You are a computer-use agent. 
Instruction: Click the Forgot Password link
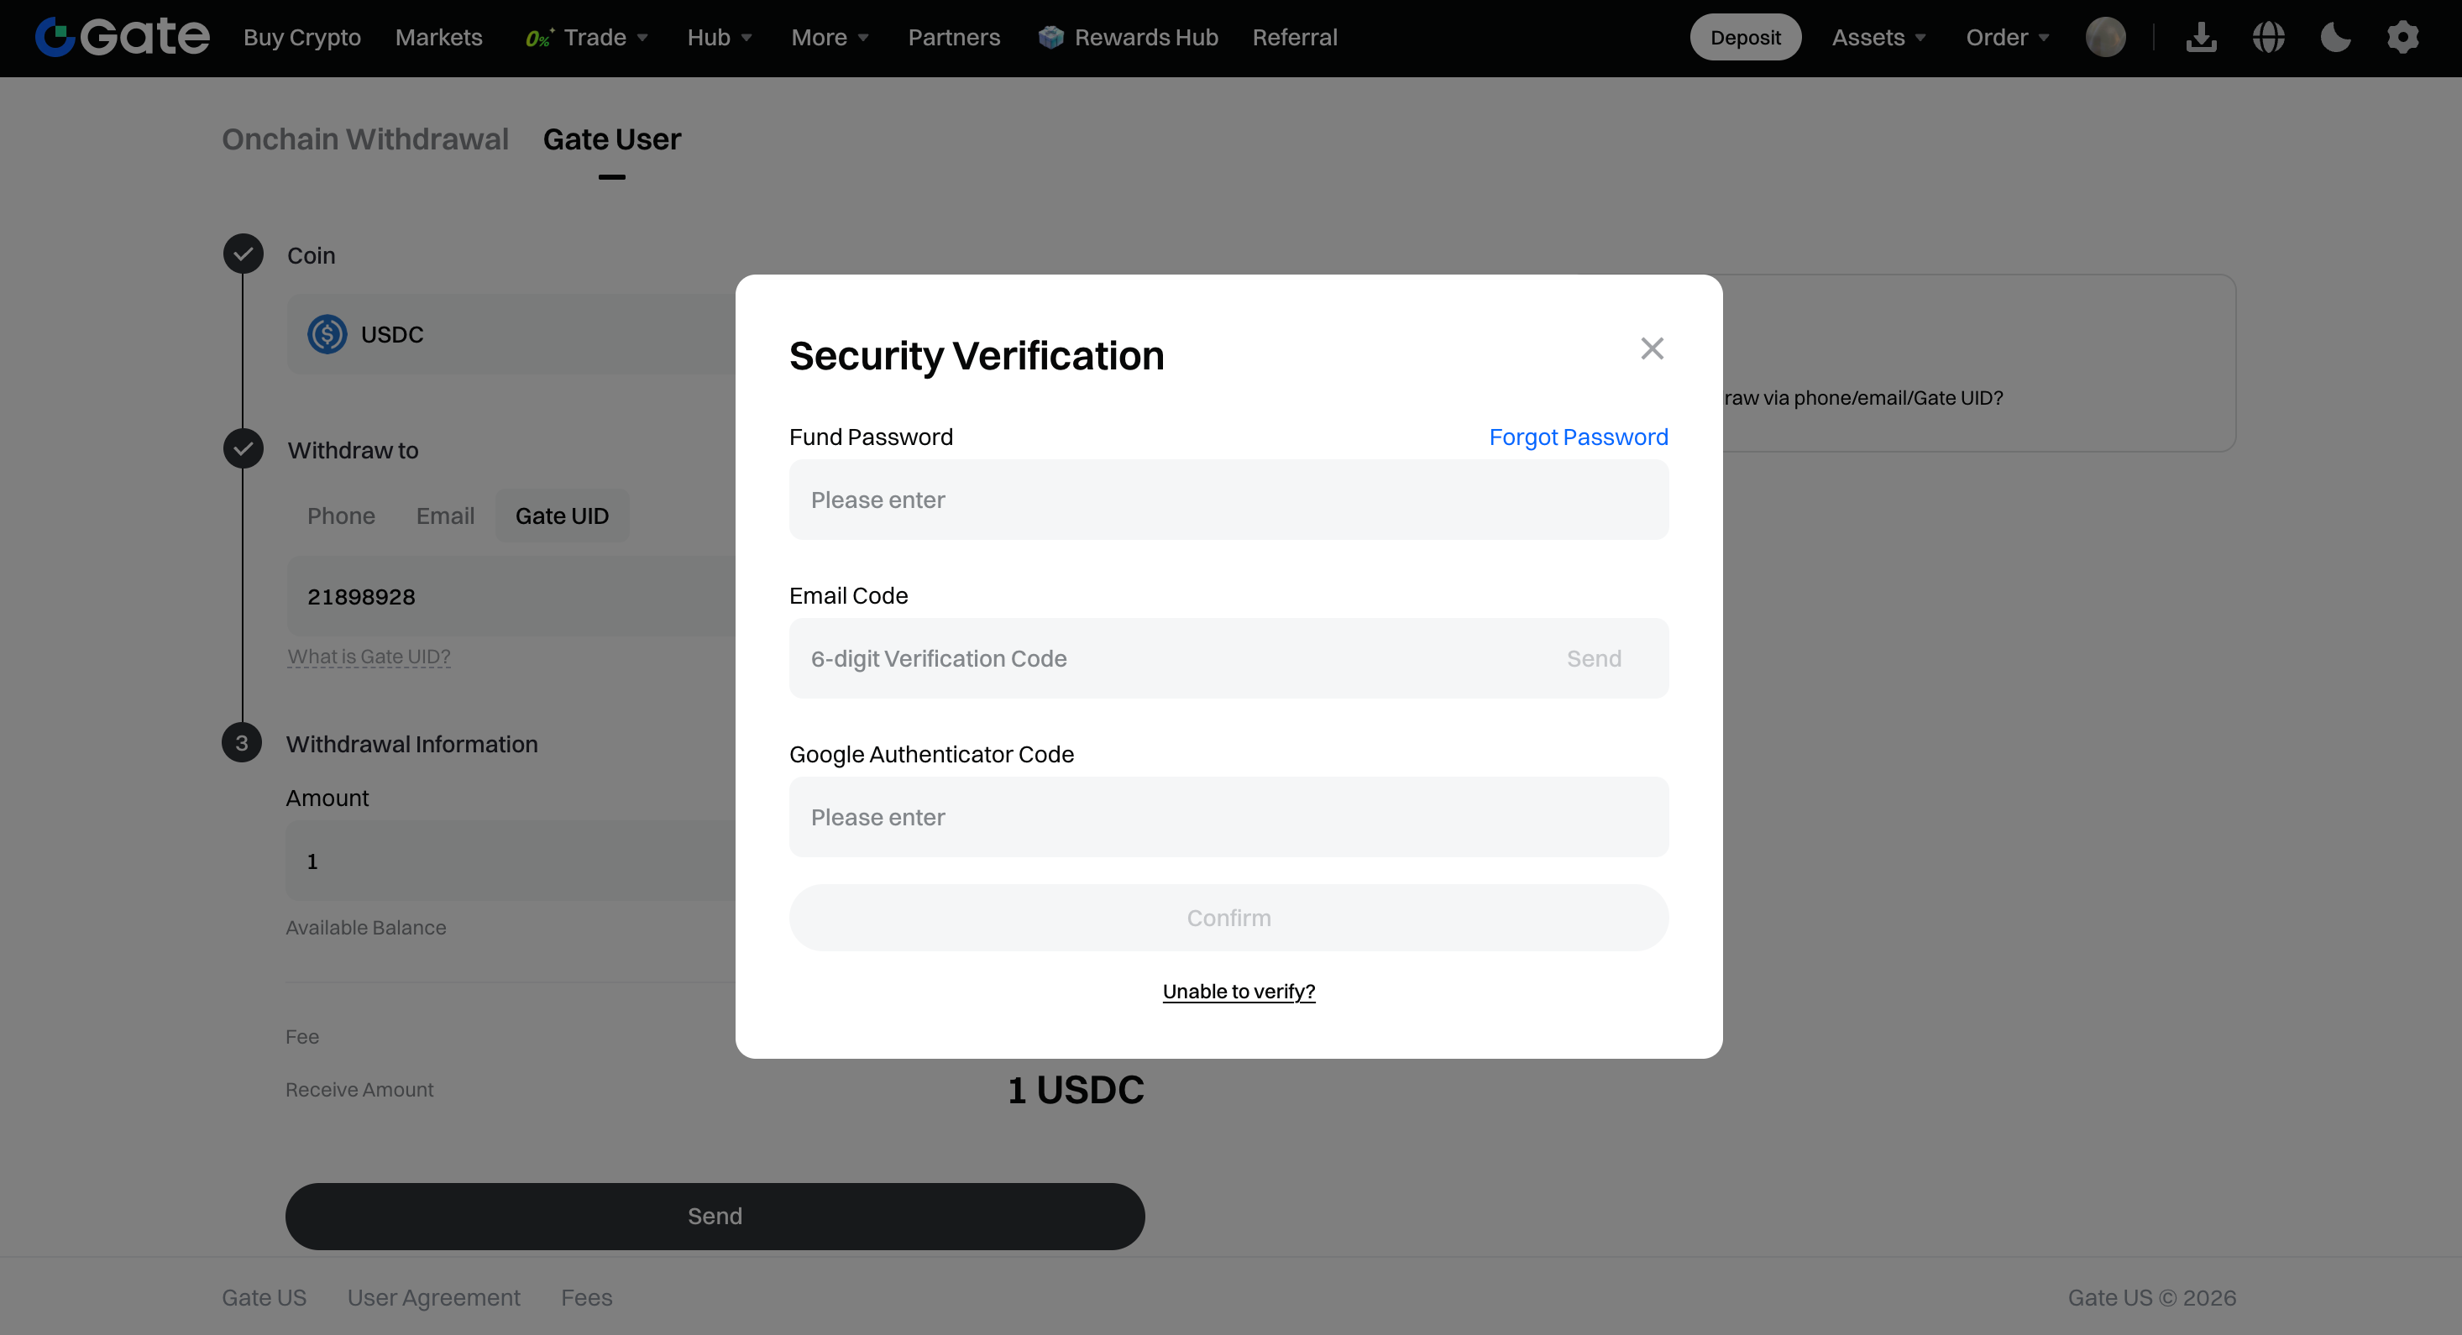click(x=1578, y=437)
